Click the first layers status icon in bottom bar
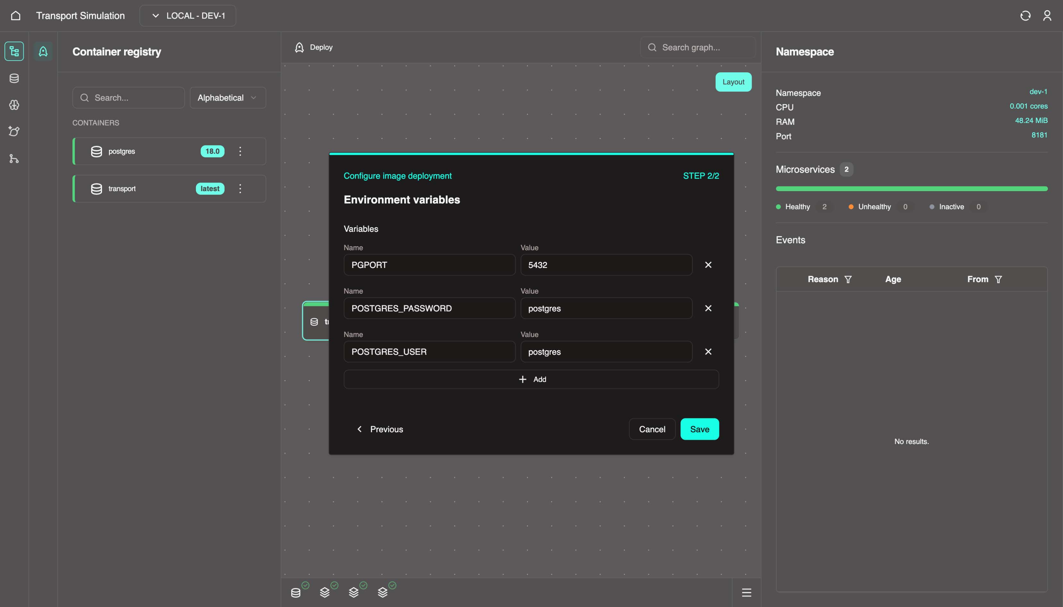1063x607 pixels. tap(325, 592)
